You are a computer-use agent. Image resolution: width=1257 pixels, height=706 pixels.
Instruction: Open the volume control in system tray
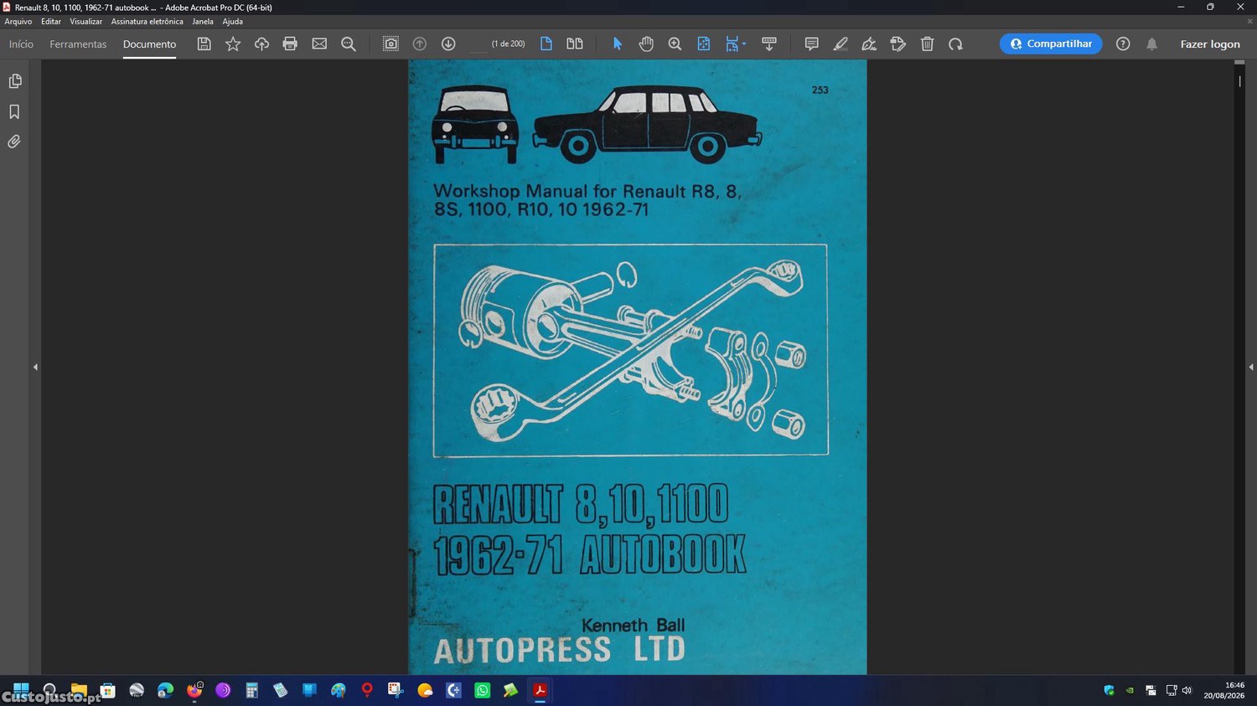[x=1187, y=690]
